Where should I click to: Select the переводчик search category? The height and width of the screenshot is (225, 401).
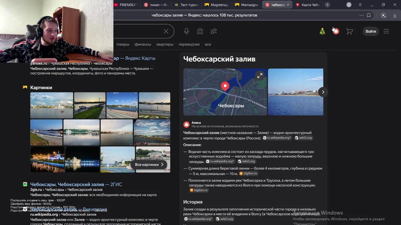click(x=189, y=44)
